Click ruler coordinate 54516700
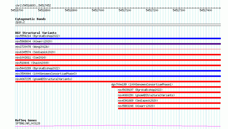228x129 pixels. pos(17,10)
